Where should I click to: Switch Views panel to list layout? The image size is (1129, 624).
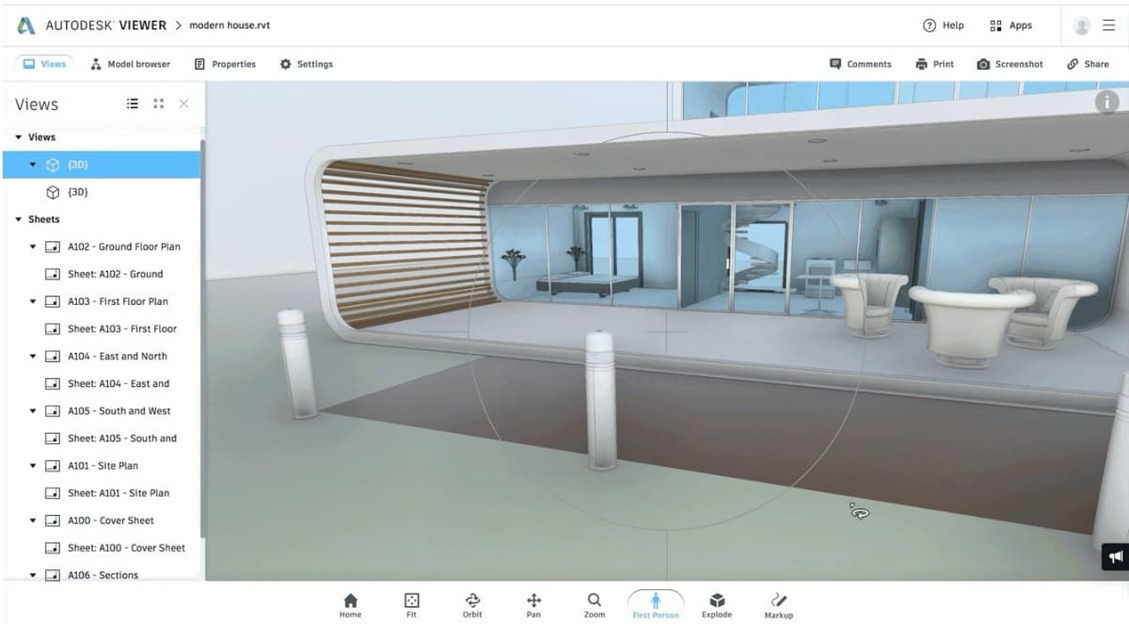[133, 104]
